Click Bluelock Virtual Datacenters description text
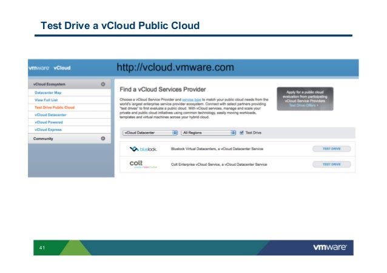The height and width of the screenshot is (273, 387). (x=217, y=149)
